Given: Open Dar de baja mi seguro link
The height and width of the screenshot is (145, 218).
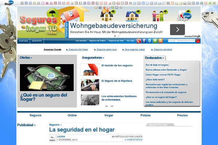Looking at the screenshot, I should [157, 65].
